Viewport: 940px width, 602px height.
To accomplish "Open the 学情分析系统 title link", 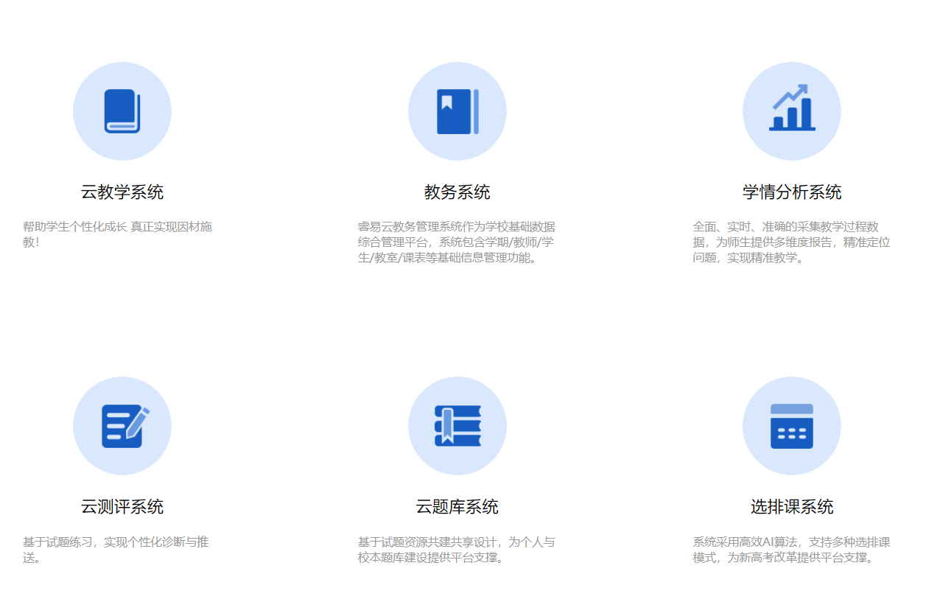I will point(792,192).
